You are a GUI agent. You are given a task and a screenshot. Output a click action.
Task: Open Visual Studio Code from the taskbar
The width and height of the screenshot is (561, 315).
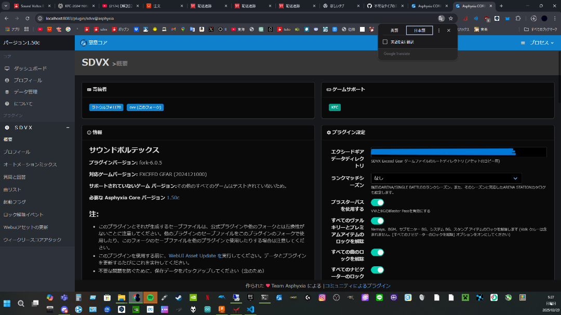pyautogui.click(x=250, y=309)
